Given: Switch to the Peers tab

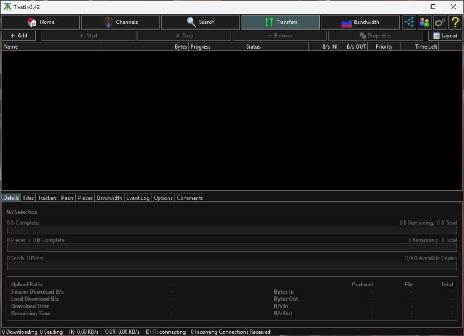Looking at the screenshot, I should [67, 198].
